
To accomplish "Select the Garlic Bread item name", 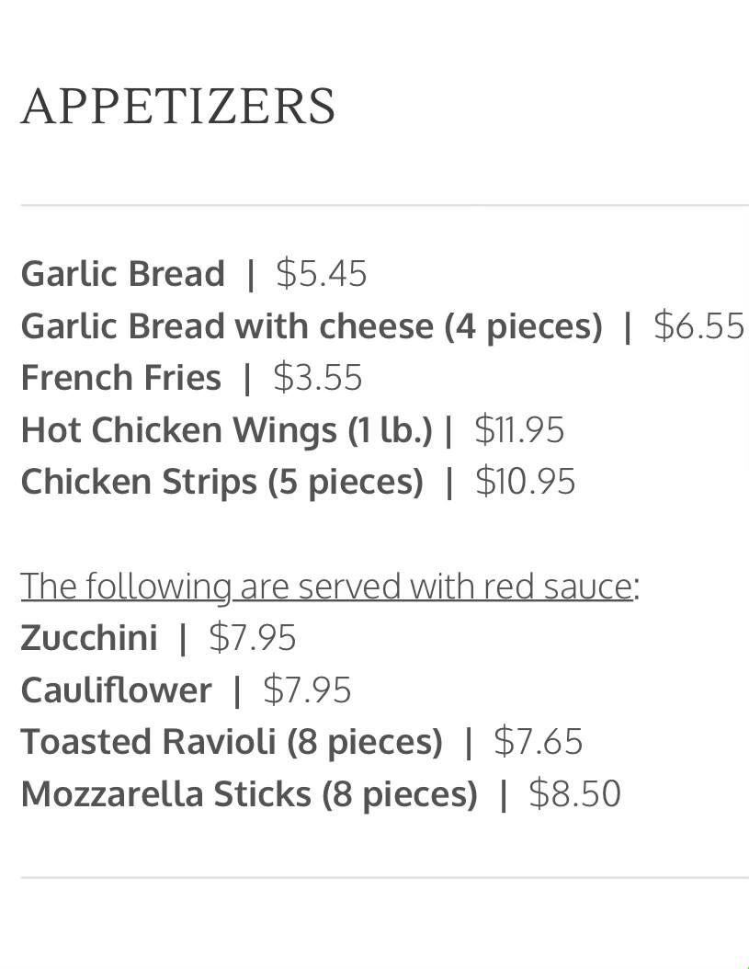I will [x=122, y=273].
